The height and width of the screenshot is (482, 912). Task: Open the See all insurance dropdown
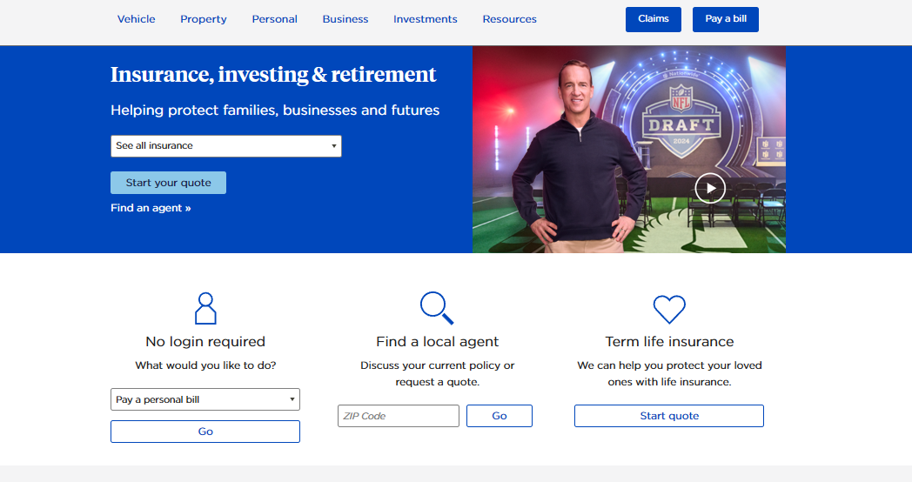pyautogui.click(x=226, y=146)
